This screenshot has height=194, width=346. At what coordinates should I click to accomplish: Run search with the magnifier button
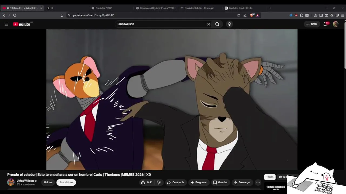coord(217,24)
